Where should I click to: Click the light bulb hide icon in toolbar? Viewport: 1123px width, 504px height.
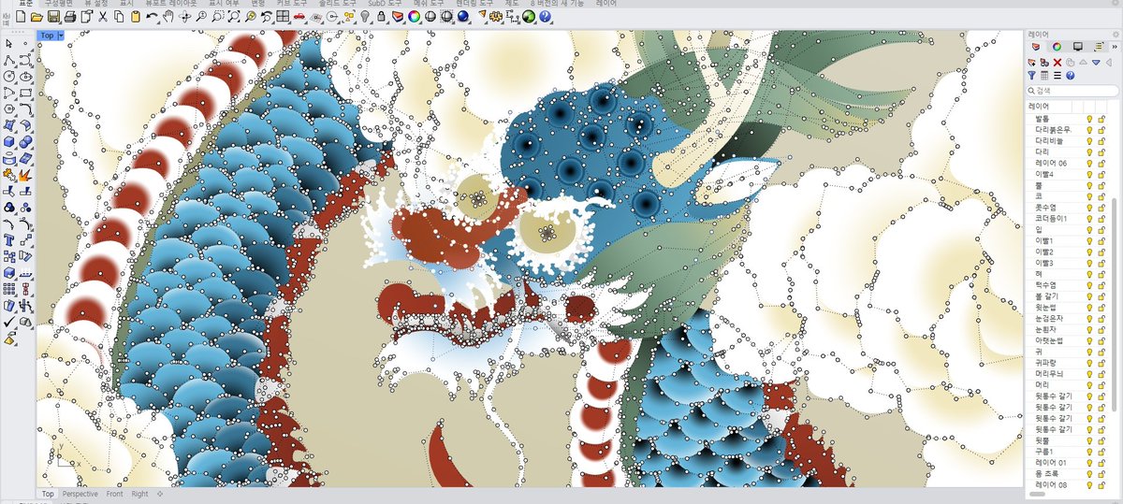point(366,17)
